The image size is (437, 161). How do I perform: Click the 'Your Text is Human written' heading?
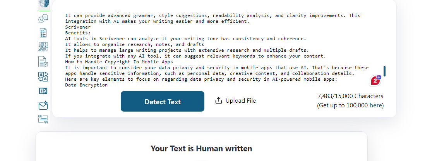[x=202, y=149]
